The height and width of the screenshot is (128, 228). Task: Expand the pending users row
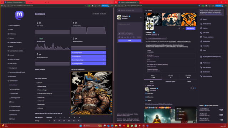coord(88,56)
